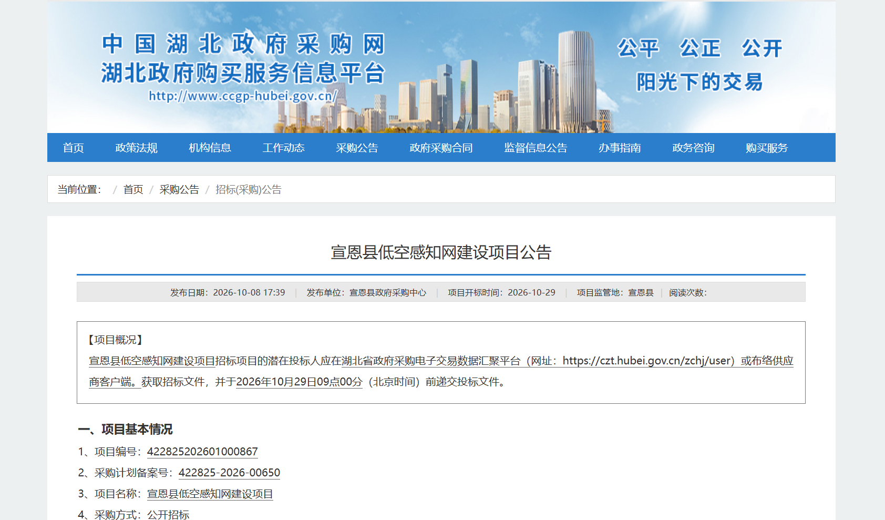Click the 当前位置 label
885x520 pixels.
click(79, 189)
